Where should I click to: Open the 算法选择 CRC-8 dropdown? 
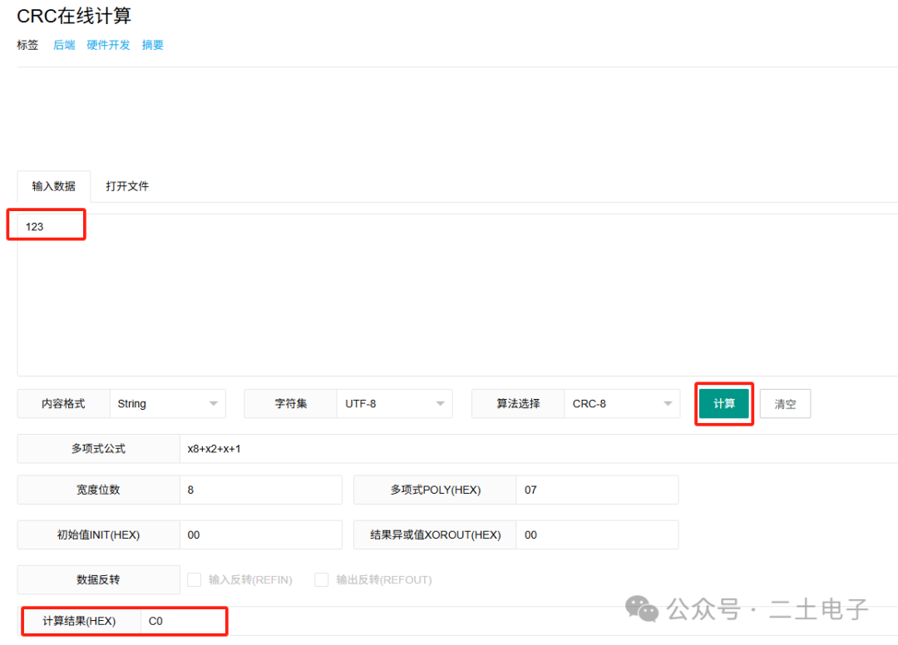[621, 404]
